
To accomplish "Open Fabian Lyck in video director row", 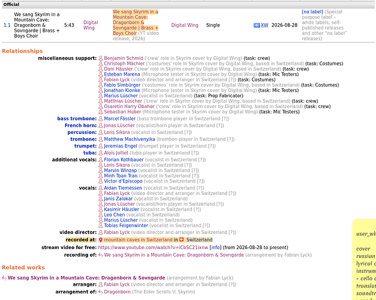I will [x=117, y=232].
